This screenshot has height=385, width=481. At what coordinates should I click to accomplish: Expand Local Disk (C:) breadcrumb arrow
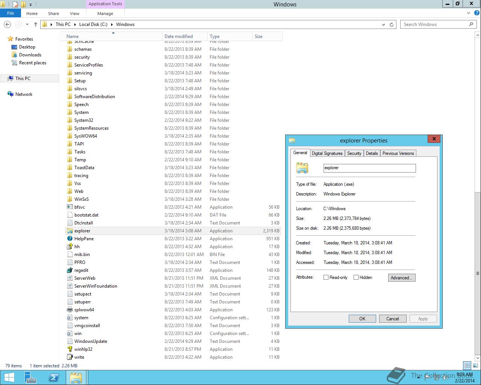point(112,24)
